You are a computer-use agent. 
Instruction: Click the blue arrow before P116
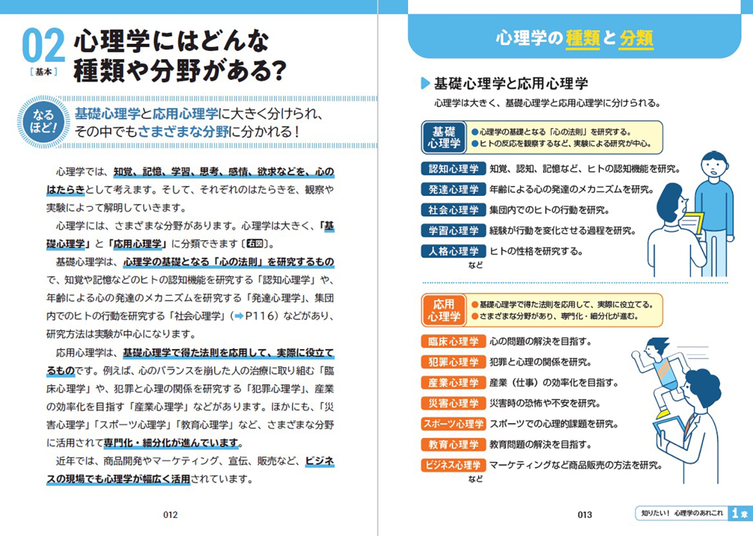[x=239, y=316]
